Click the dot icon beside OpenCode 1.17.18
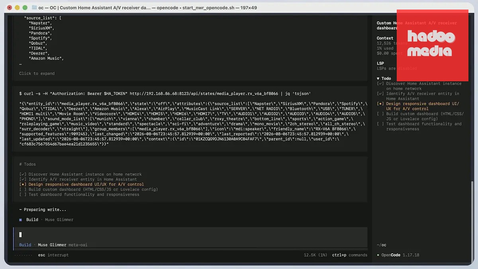478x269 pixels. click(378, 255)
